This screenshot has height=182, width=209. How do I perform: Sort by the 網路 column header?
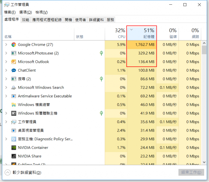(190, 34)
